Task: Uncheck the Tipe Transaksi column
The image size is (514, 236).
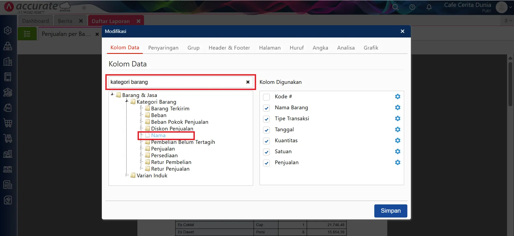Action: (266, 119)
